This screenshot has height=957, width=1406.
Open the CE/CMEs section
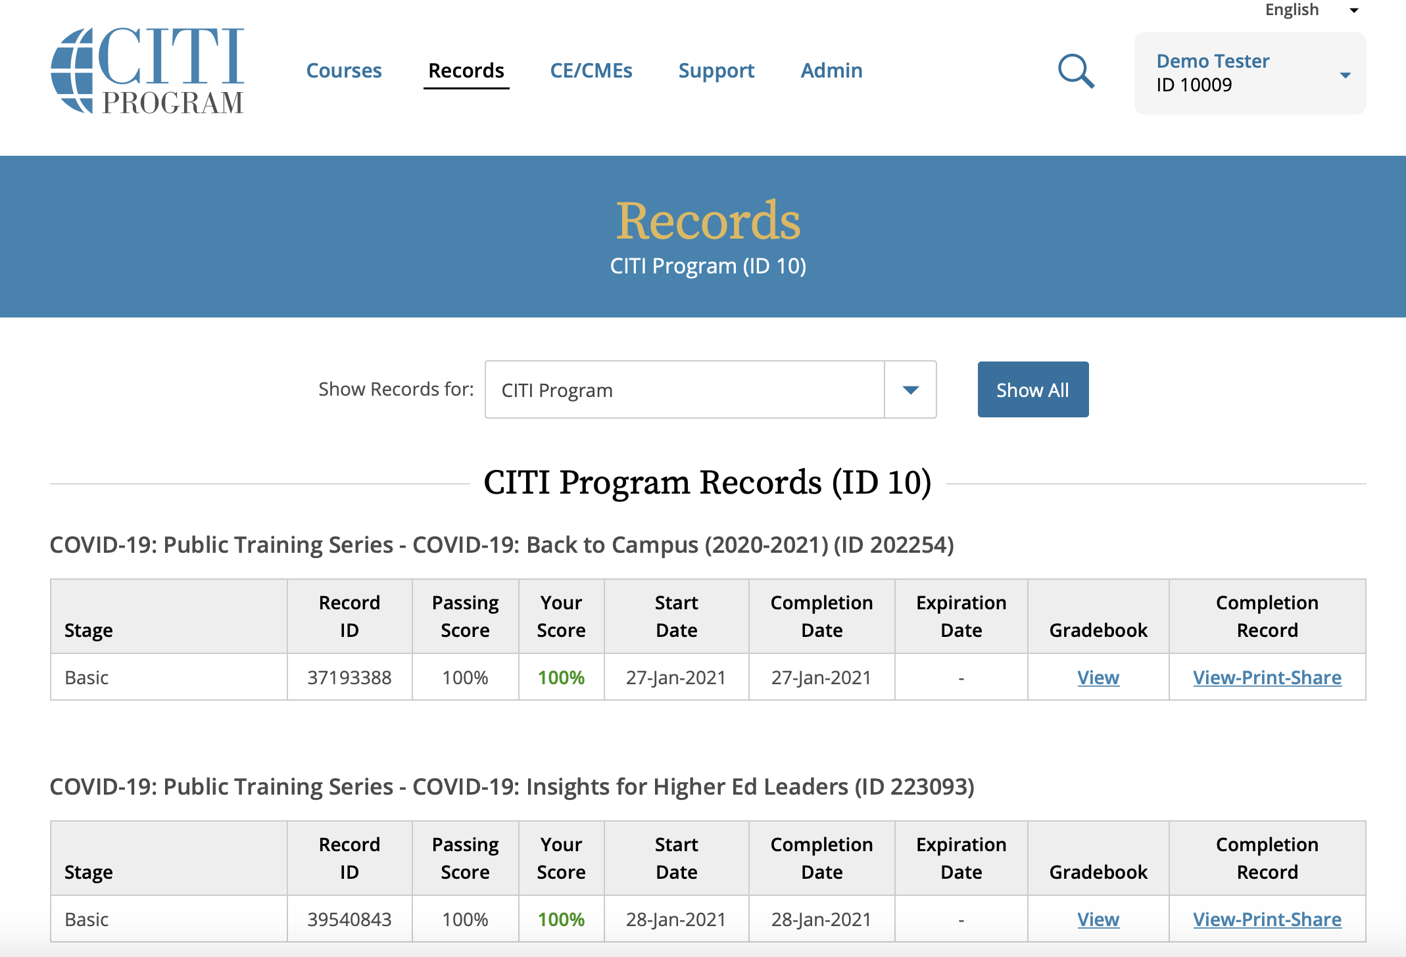pos(591,70)
